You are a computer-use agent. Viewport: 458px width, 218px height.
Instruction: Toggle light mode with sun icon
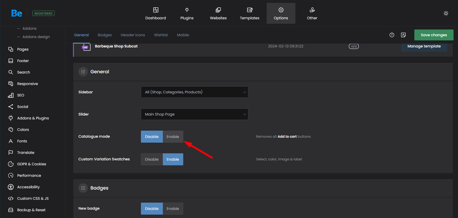[446, 13]
